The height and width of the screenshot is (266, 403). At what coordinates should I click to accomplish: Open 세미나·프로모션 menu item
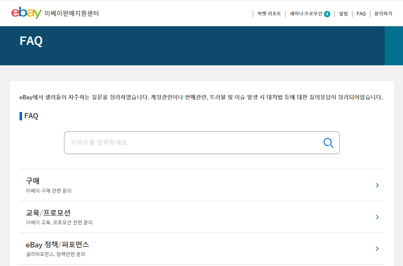(306, 14)
